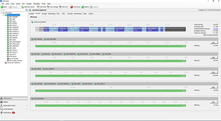Click the green Reboot icon
221x121 pixels.
pos(83,7)
